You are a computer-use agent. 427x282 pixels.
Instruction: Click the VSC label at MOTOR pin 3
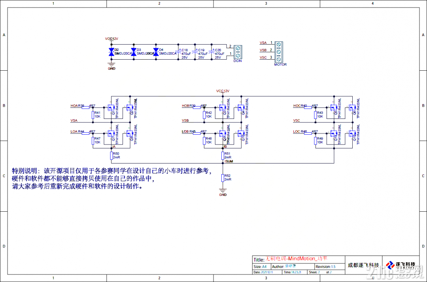tap(263, 57)
